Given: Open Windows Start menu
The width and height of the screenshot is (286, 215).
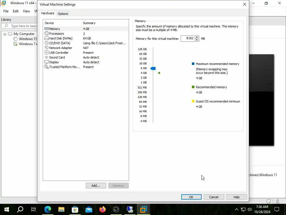Looking at the screenshot, I should pyautogui.click(x=7, y=209).
